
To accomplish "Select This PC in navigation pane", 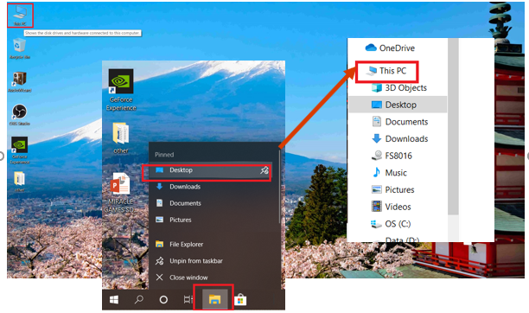I will click(386, 71).
